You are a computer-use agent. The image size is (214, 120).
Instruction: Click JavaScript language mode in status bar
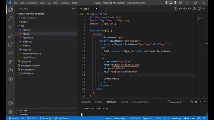pos(175,118)
